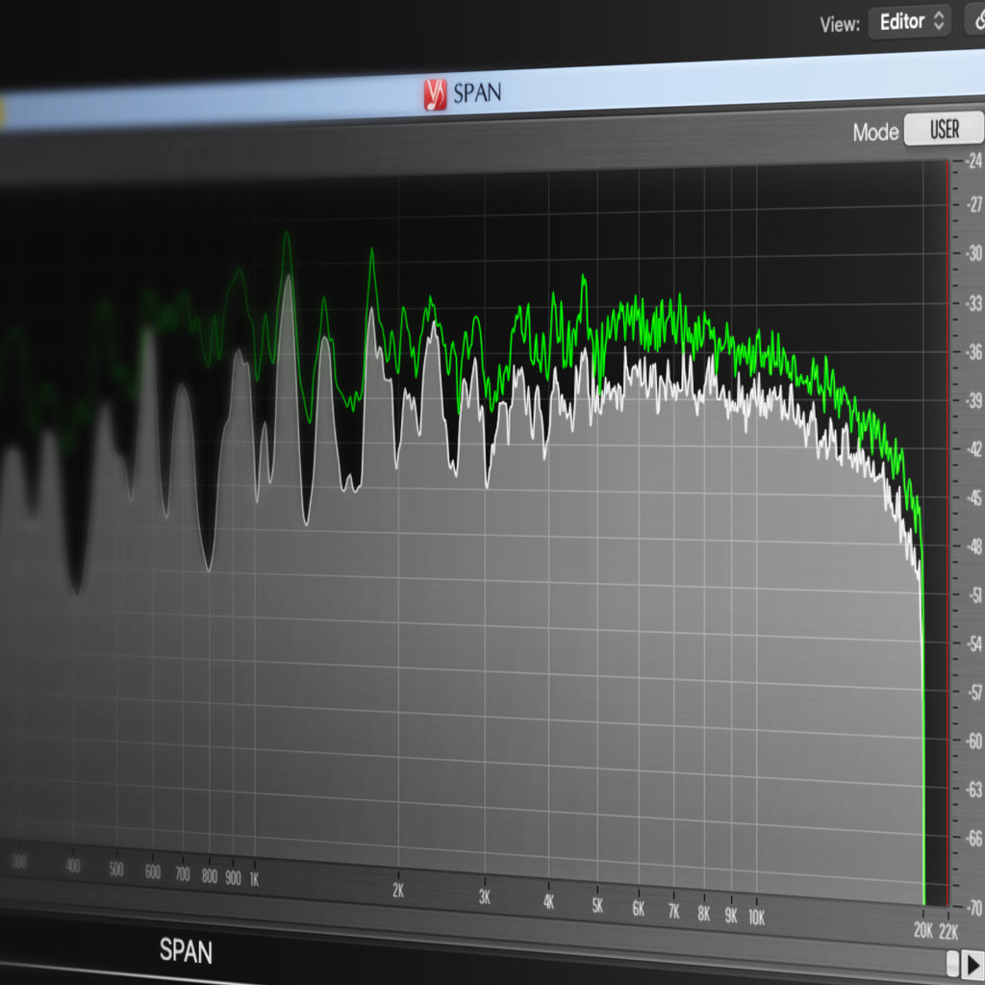This screenshot has width=985, height=985.
Task: Click the horizontal scrollbar thumb
Action: (952, 962)
